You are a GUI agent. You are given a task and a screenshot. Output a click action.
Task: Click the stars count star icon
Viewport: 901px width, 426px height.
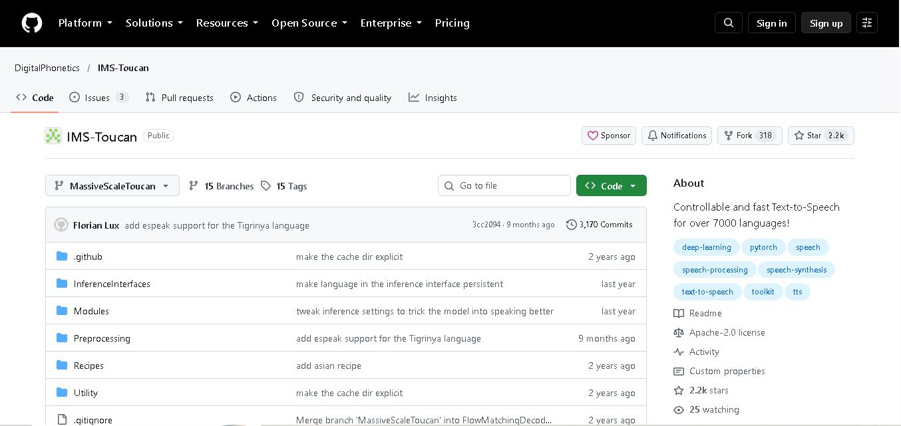coord(679,390)
